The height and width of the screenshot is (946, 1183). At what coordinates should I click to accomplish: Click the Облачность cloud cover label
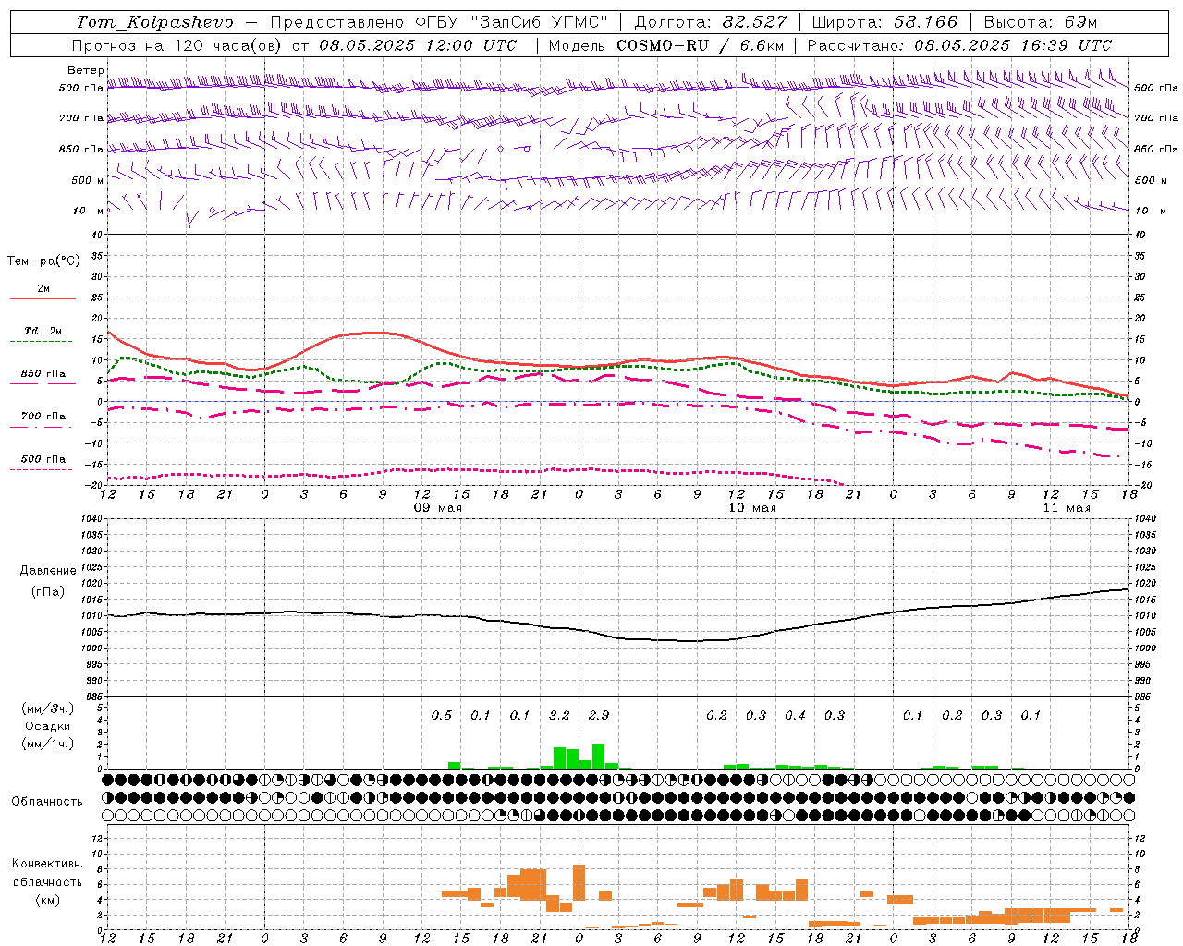coord(47,801)
